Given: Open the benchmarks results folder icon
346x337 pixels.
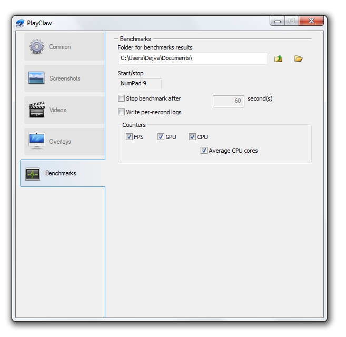Looking at the screenshot, I should (298, 58).
